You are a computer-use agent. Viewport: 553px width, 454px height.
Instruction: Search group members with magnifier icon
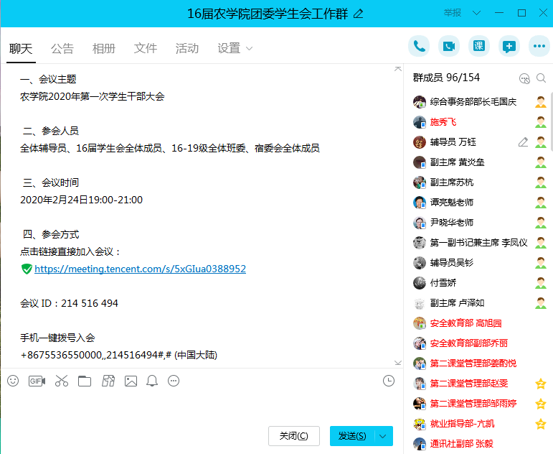[542, 78]
